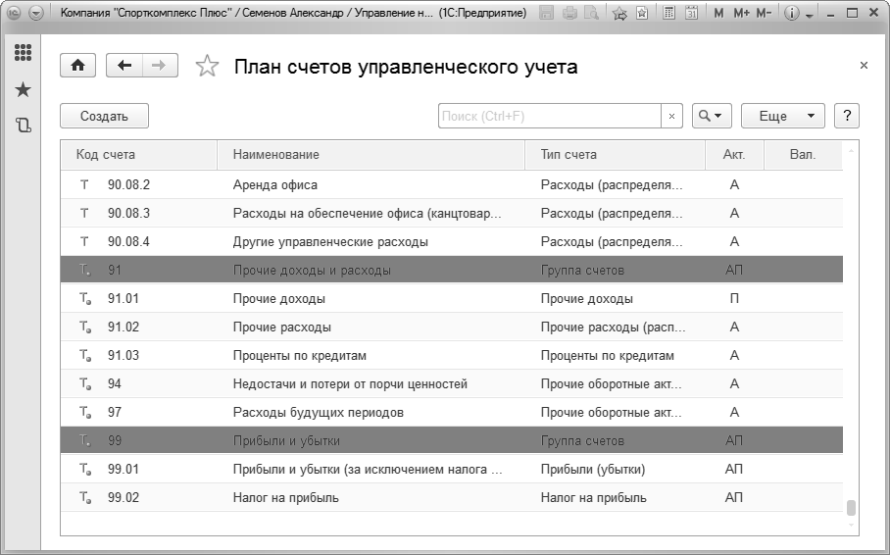The height and width of the screenshot is (555, 890).
Task: Open the History icon in the sidebar
Action: (x=23, y=125)
